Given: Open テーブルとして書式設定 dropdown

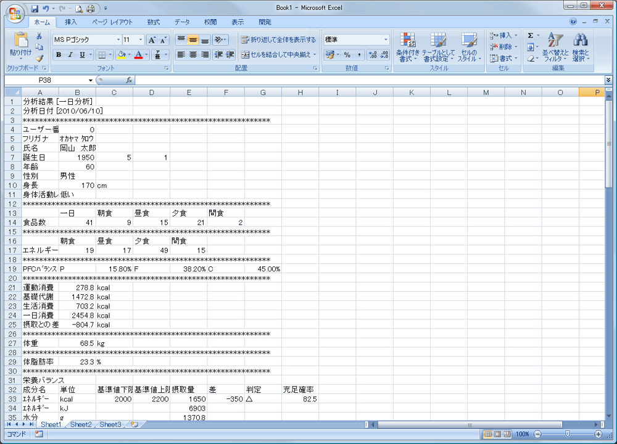Looking at the screenshot, I should pyautogui.click(x=438, y=47).
